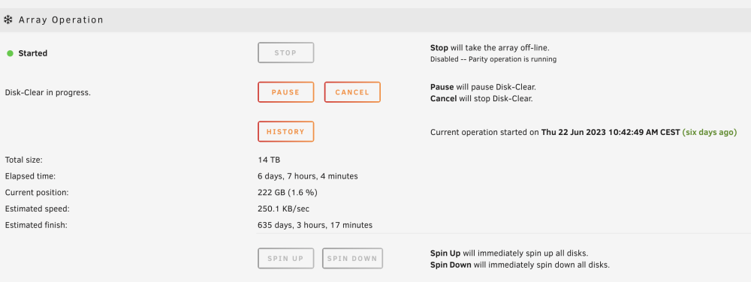Click the elapsed time value of 6 days

307,176
